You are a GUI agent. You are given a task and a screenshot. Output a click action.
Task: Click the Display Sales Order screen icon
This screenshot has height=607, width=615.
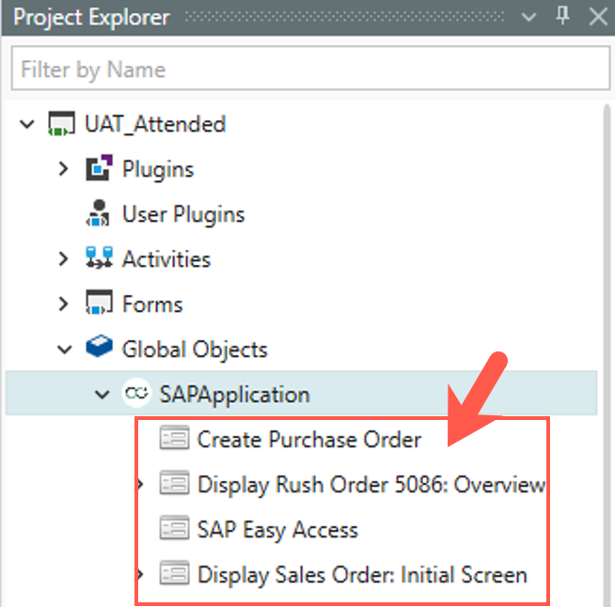tap(174, 572)
